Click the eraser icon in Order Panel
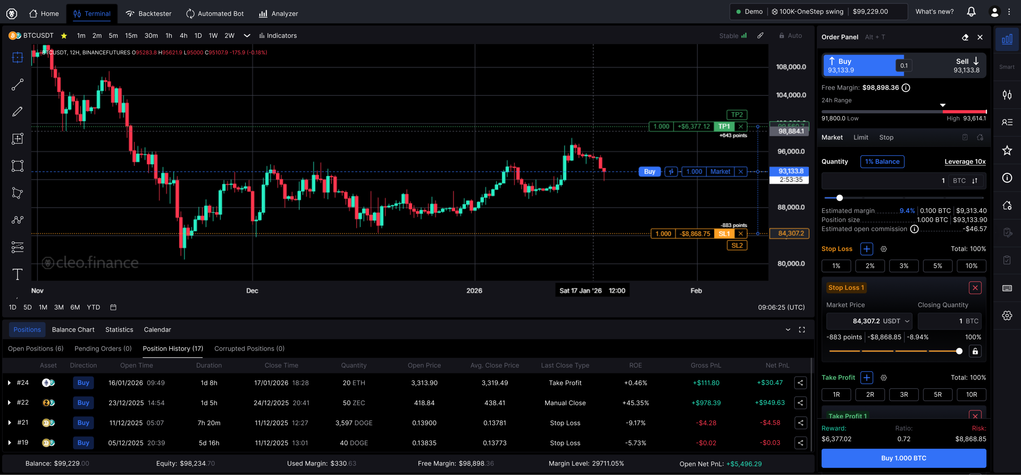The height and width of the screenshot is (475, 1021). pyautogui.click(x=965, y=37)
